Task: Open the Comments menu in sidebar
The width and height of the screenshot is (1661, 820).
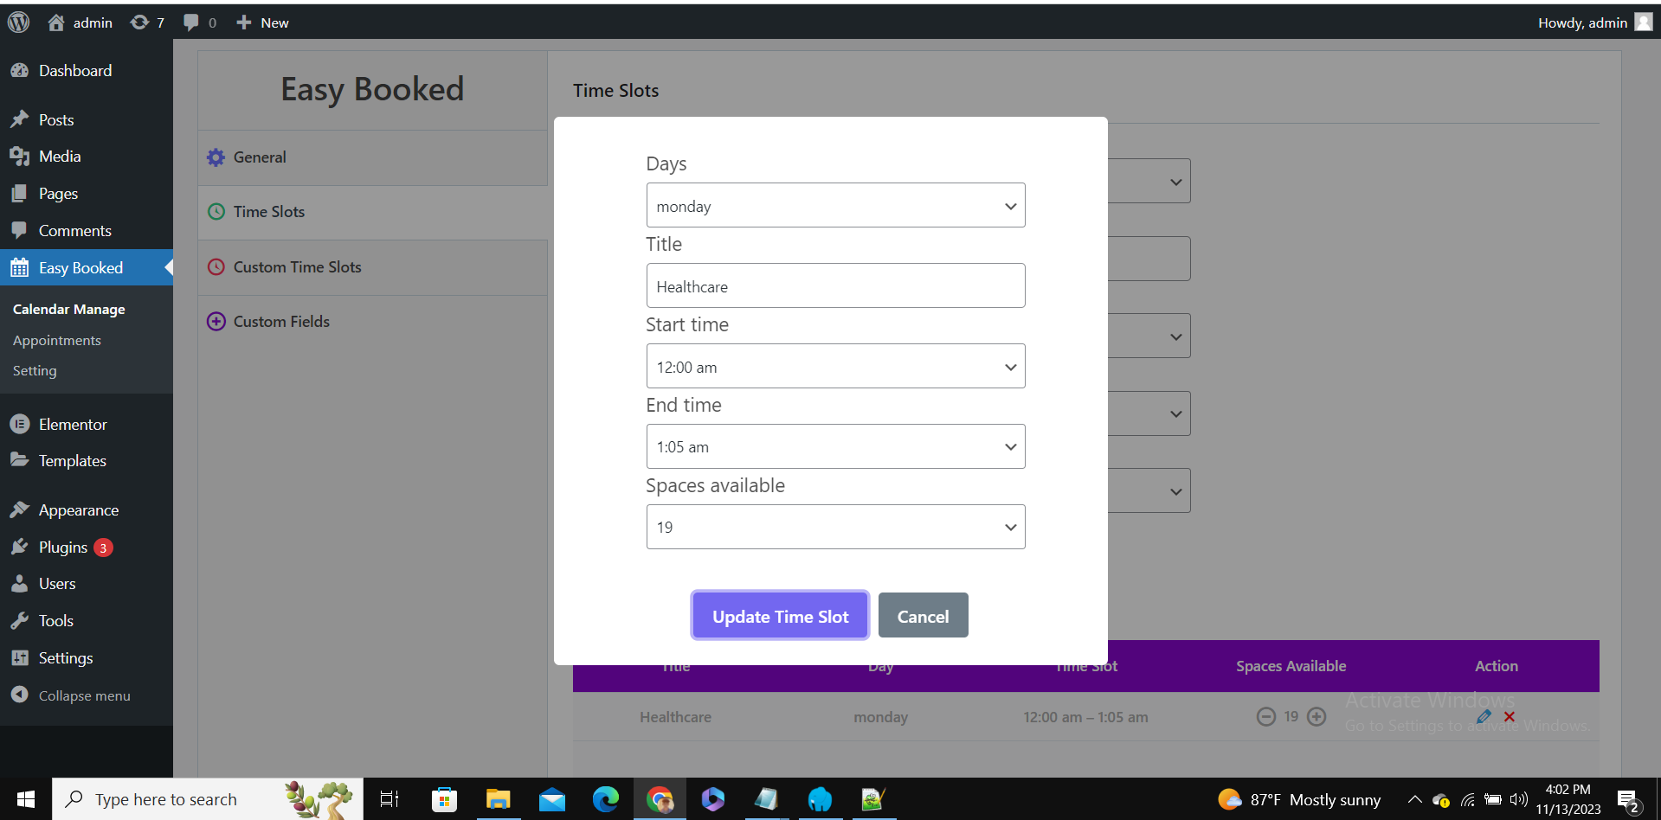Action: (x=87, y=231)
